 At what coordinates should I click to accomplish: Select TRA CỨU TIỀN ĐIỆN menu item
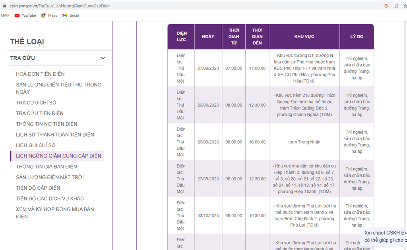pyautogui.click(x=40, y=113)
